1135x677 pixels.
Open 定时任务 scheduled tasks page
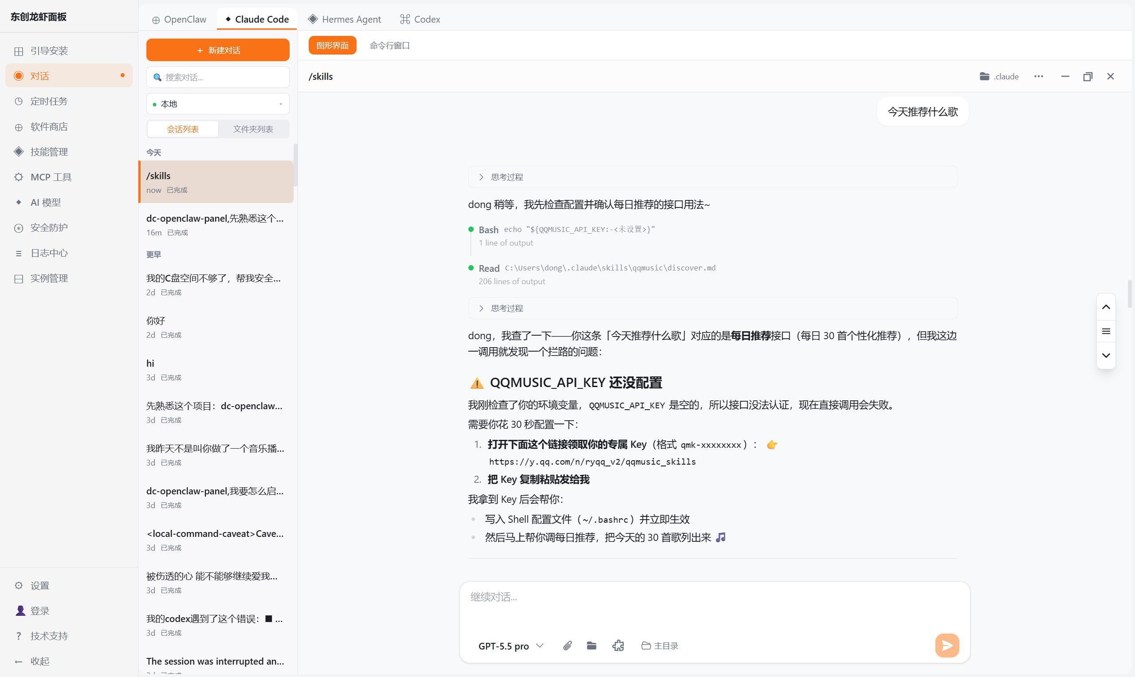[x=69, y=101]
